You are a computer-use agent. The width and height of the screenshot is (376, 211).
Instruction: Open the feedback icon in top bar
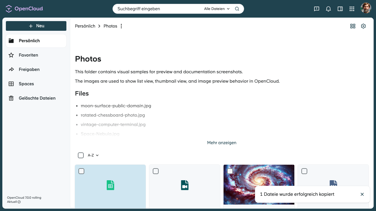click(317, 9)
